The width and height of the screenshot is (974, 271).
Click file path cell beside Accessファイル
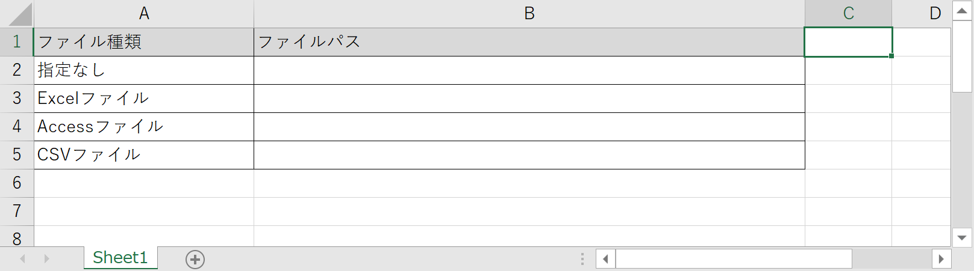529,127
